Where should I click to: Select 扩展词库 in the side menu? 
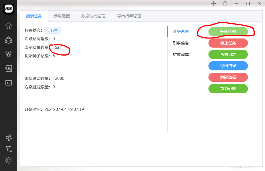coord(181,54)
